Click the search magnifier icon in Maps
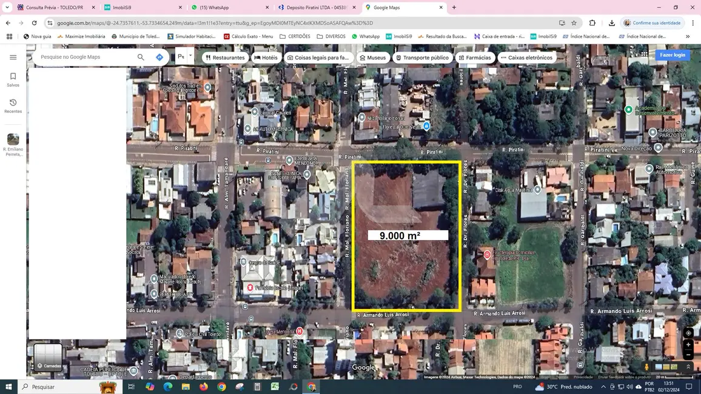This screenshot has height=394, width=701. (141, 57)
